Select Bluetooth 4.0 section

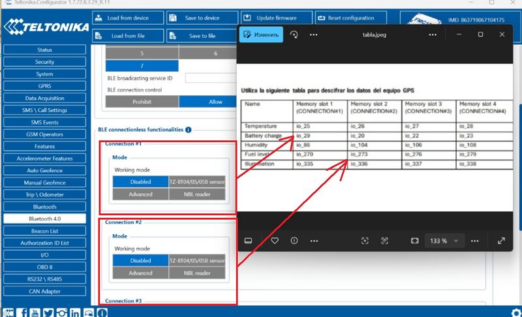[44, 219]
